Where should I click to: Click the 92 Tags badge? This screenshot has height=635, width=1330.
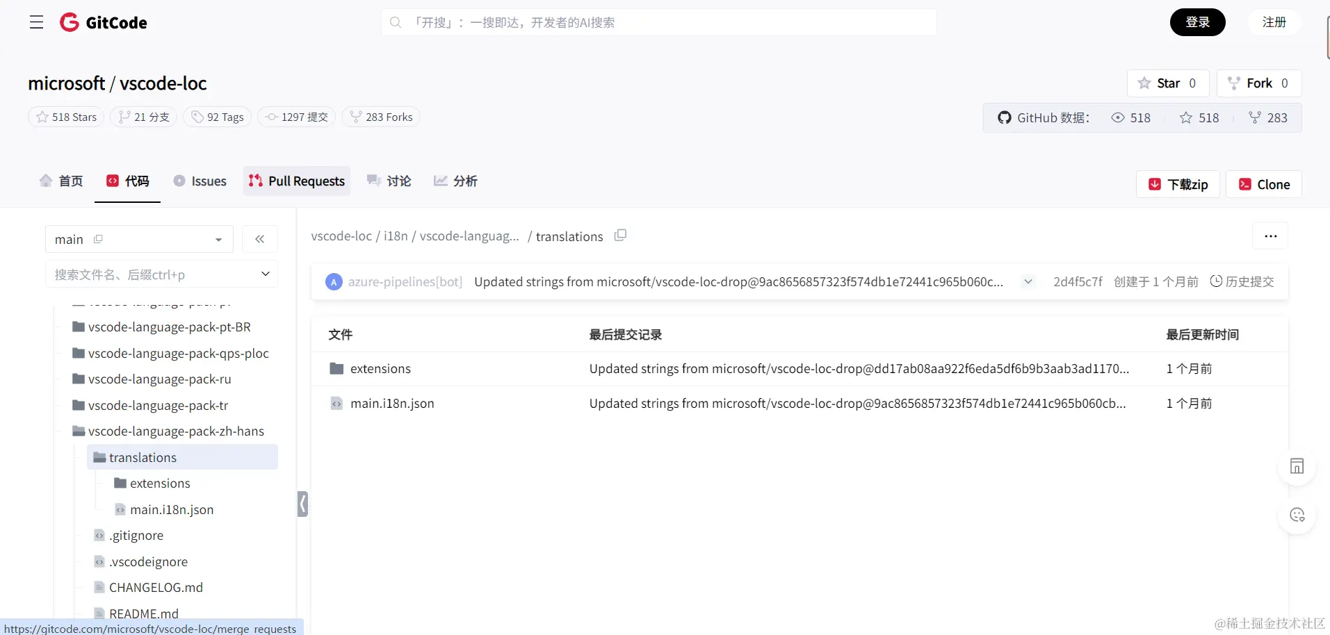(x=218, y=117)
